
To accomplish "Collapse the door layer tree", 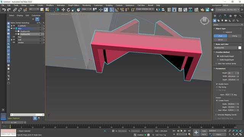I will coord(11,29).
